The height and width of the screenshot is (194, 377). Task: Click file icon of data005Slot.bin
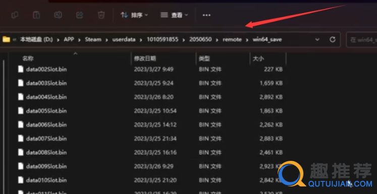click(21, 111)
